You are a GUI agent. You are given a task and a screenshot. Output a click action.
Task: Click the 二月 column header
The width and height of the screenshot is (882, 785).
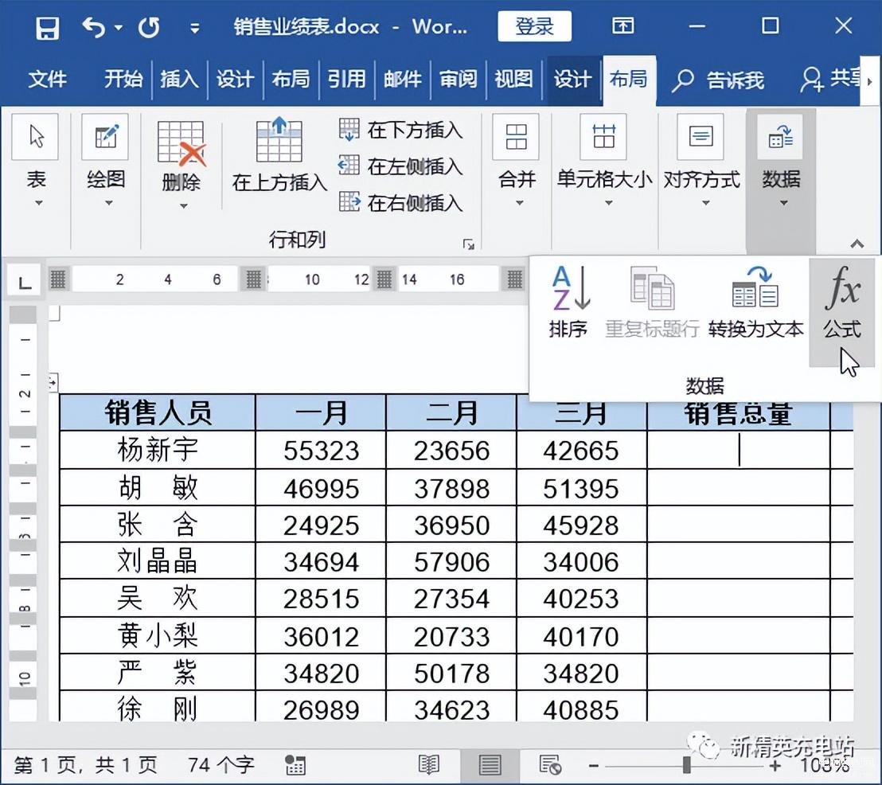(x=451, y=412)
